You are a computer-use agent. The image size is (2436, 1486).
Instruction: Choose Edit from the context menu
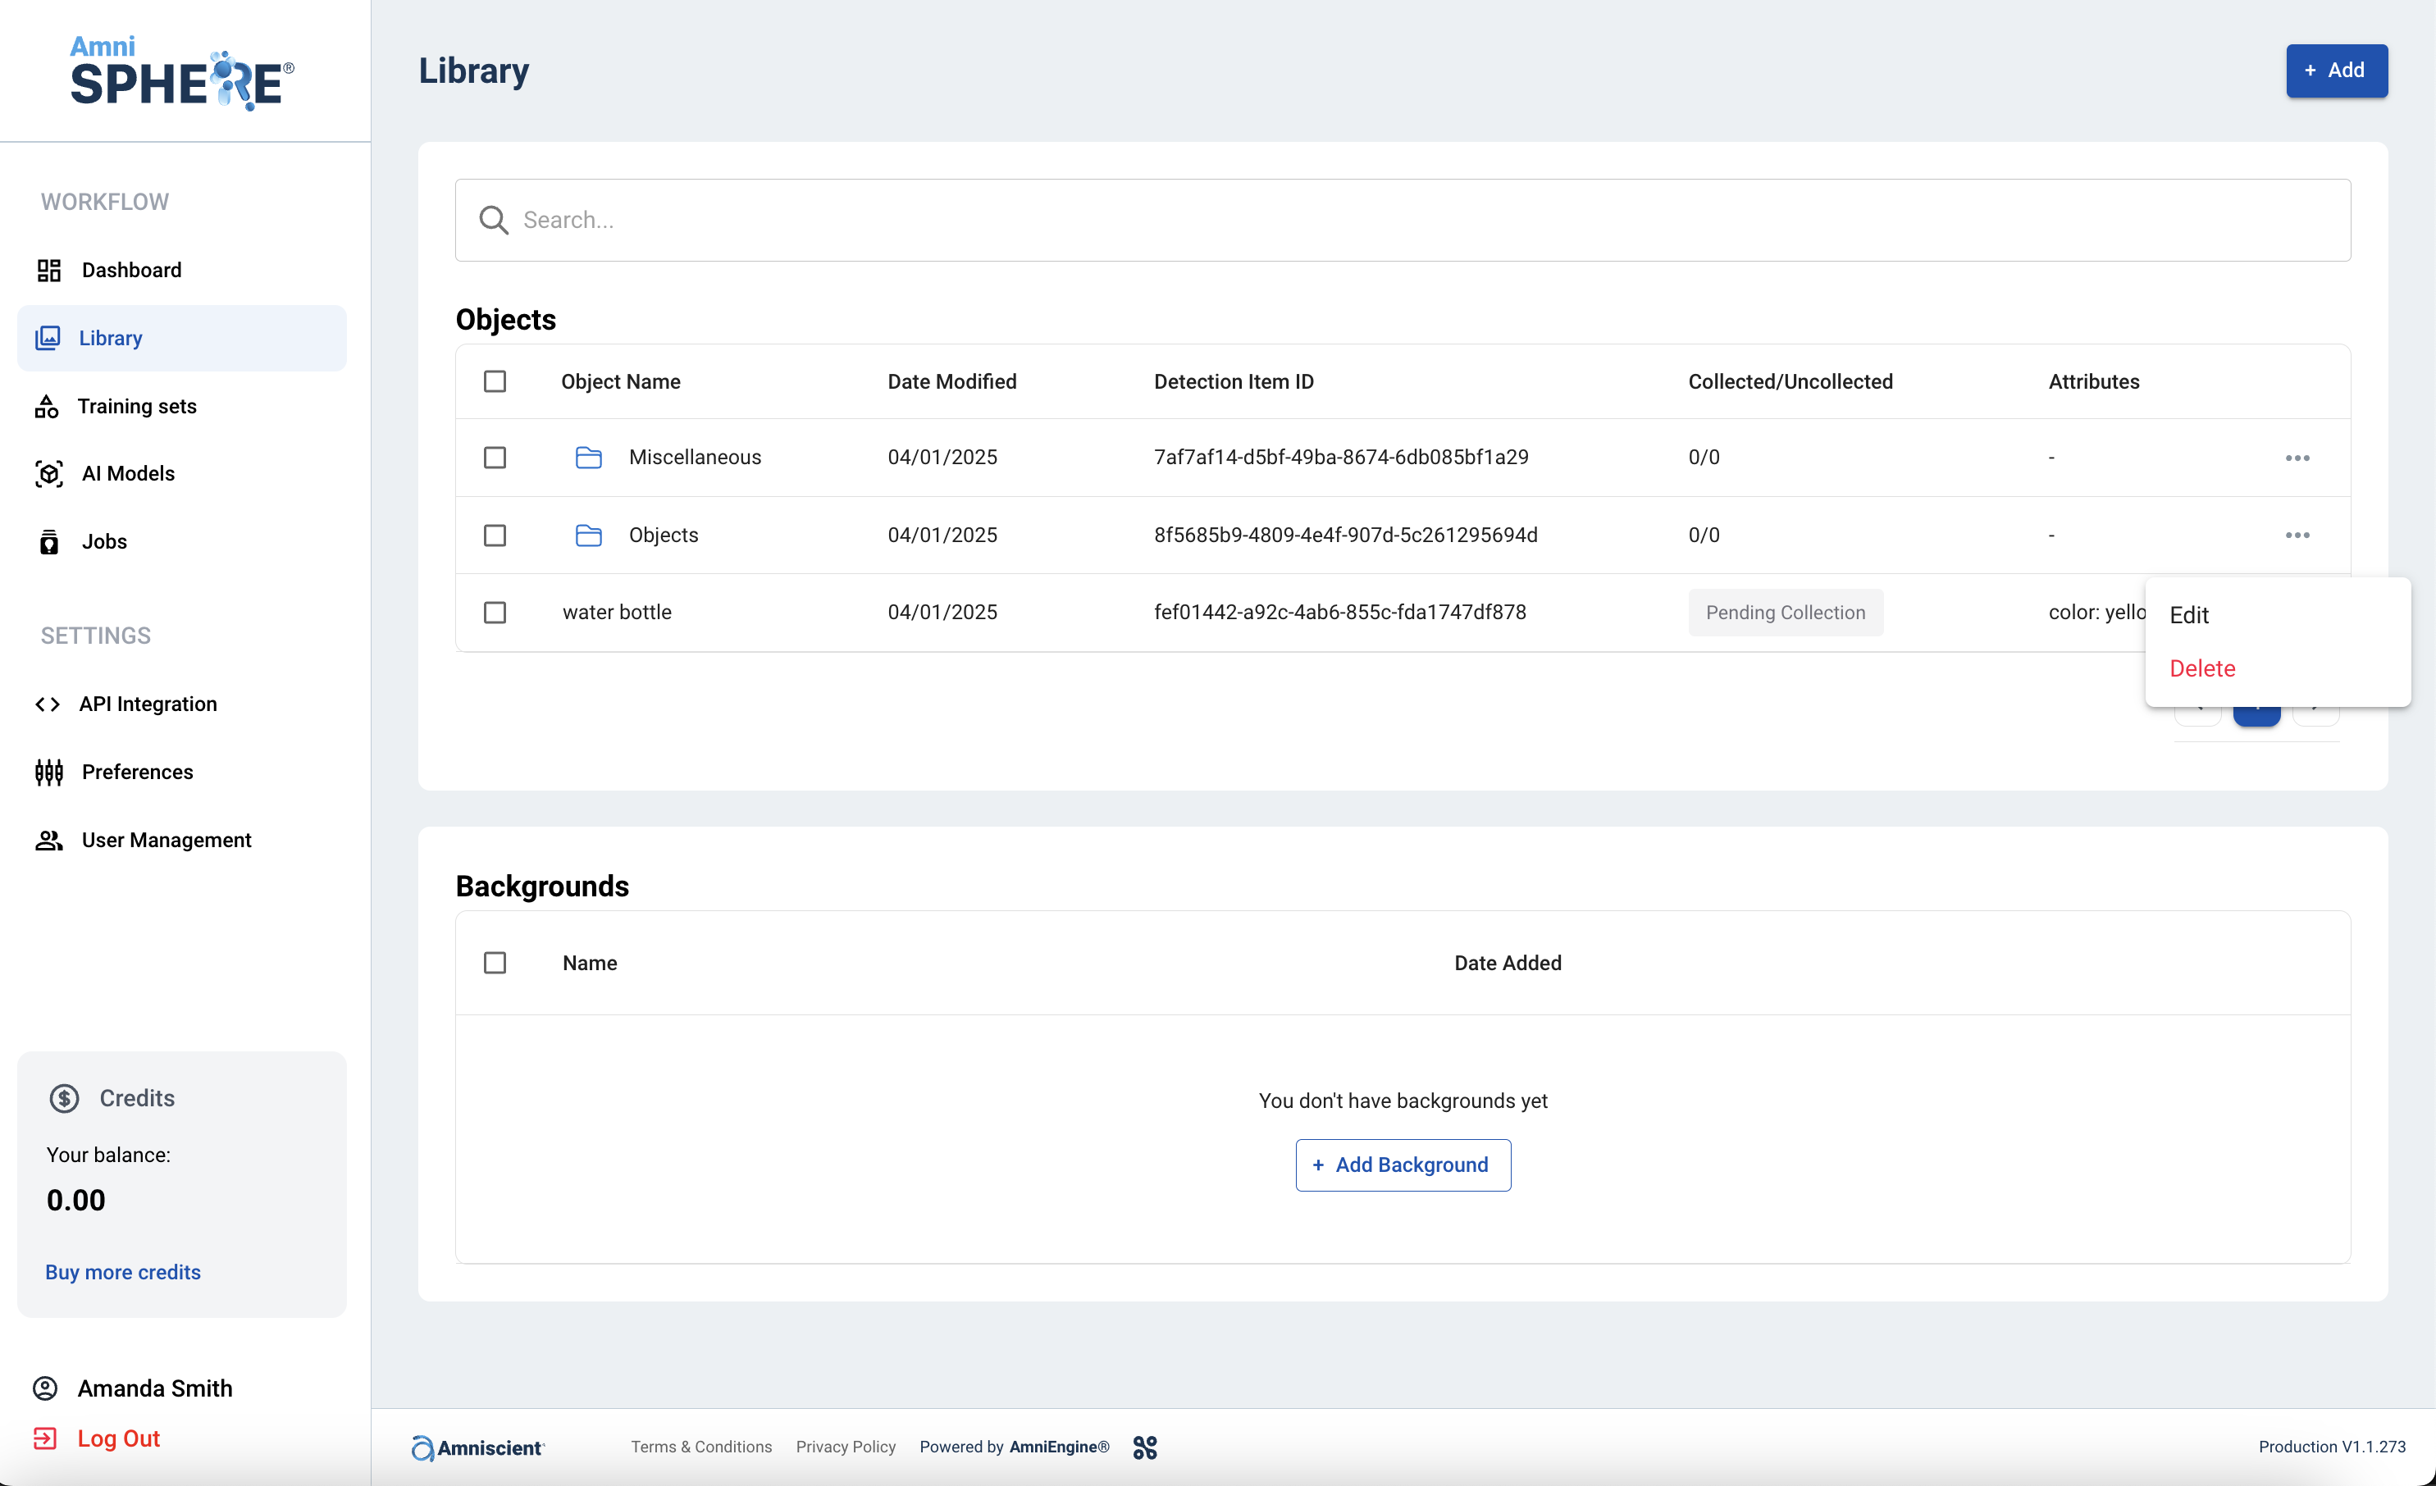click(x=2189, y=615)
